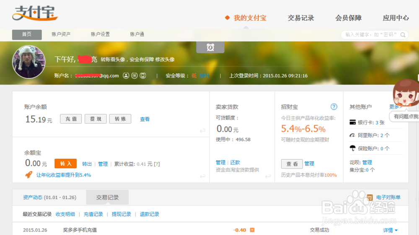
Task: Click 电子对账单 link
Action: (x=388, y=197)
